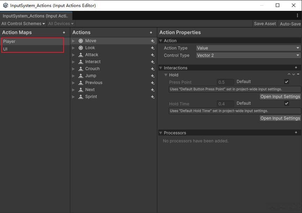Move Hold interaction down
The image size is (302, 213).
[294, 74]
